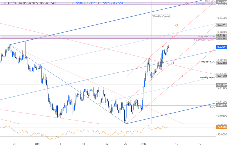The height and width of the screenshot is (145, 227).
Task: Click the low value L0.72905
Action: coord(104,3)
